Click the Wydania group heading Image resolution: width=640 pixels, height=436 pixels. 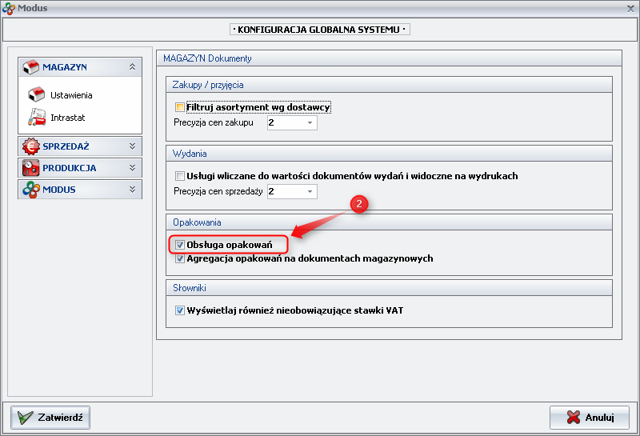click(190, 154)
